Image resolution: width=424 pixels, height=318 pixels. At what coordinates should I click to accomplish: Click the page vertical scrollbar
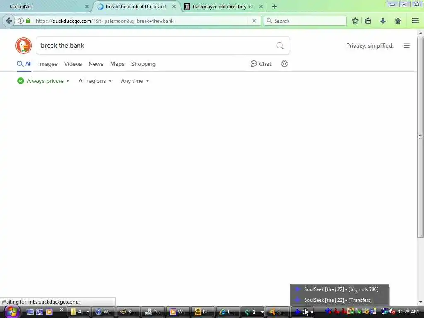click(420, 137)
